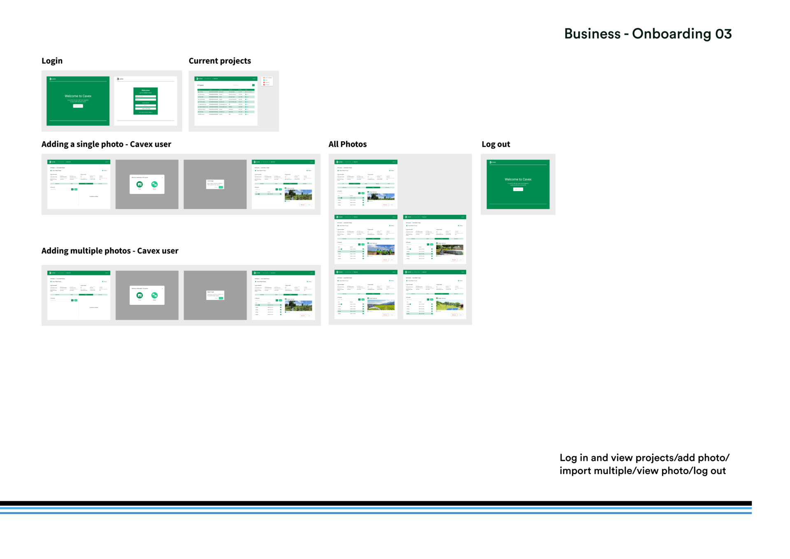Click the multiple Photos icon in the multiple-photos dialog
Screen dimensions: 790x559
click(154, 295)
